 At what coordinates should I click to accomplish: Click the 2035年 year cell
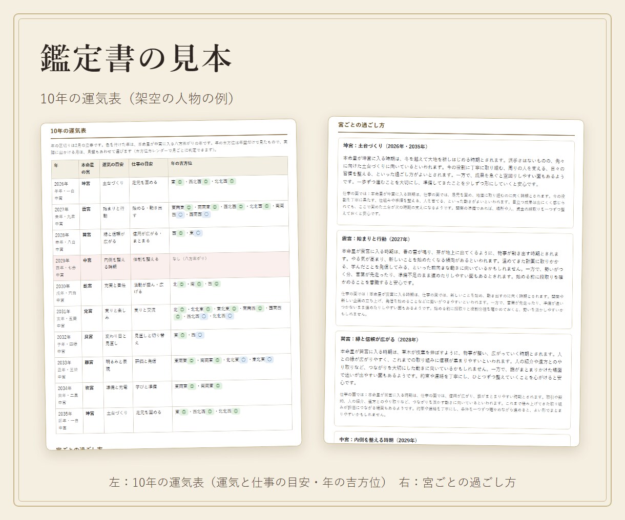coord(70,420)
